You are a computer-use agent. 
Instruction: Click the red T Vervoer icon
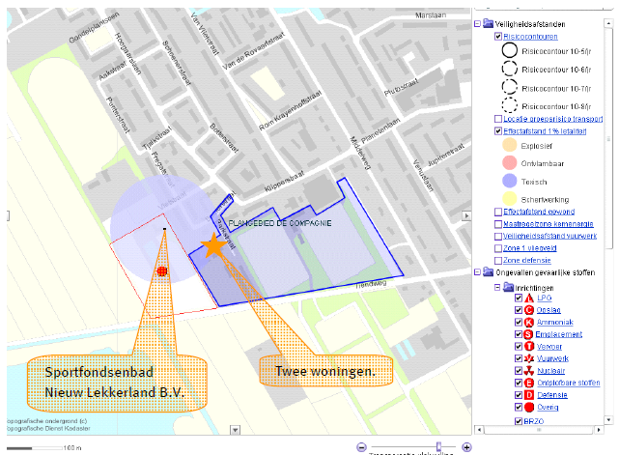[x=529, y=347]
